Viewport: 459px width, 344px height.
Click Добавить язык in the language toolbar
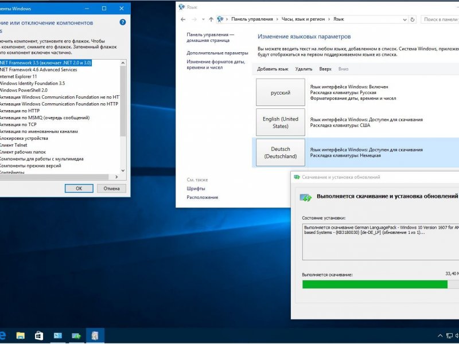coord(273,69)
